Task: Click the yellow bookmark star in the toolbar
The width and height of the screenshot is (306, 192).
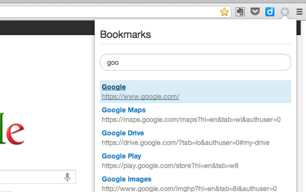Action: (224, 12)
